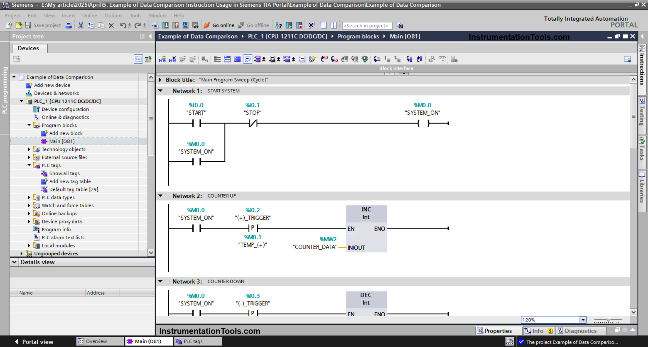The image size is (648, 347).
Task: Click the Insert network icon
Action: [x=162, y=59]
